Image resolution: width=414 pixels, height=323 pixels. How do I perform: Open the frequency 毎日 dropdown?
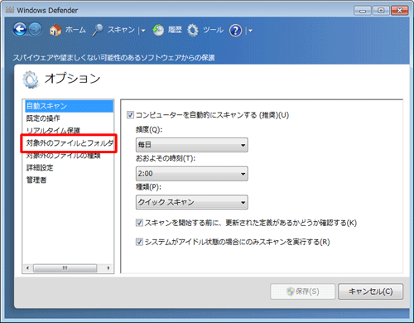tap(192, 145)
